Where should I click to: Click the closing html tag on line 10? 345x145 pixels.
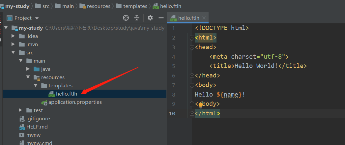coord(207,114)
